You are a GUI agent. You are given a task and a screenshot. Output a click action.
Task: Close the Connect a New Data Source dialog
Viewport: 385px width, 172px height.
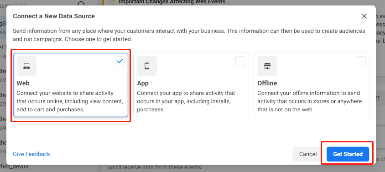(x=364, y=16)
